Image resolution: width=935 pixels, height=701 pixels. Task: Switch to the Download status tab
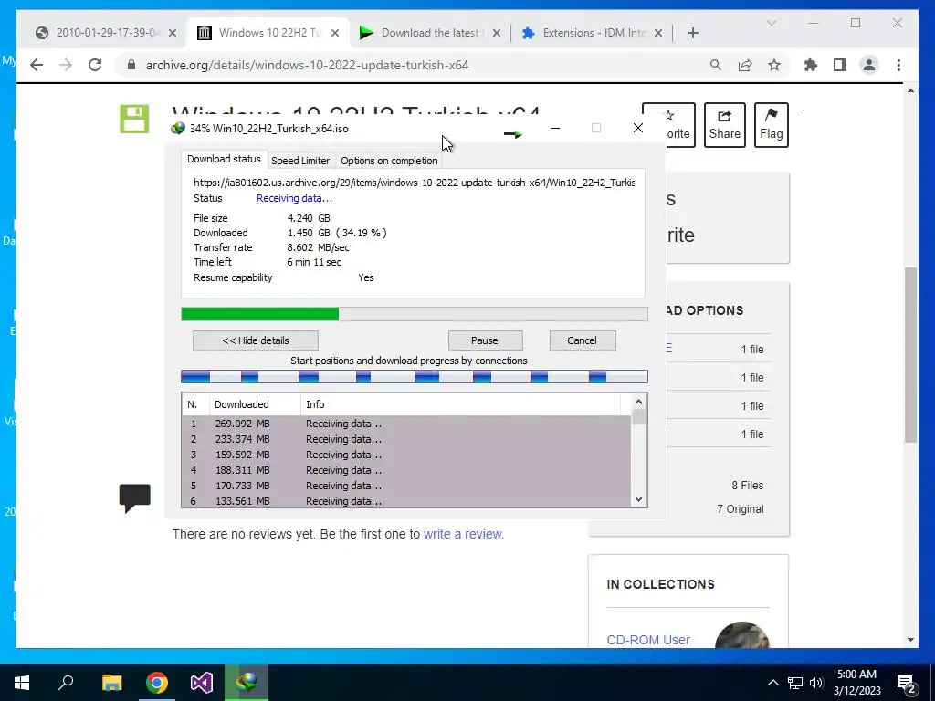(x=224, y=159)
